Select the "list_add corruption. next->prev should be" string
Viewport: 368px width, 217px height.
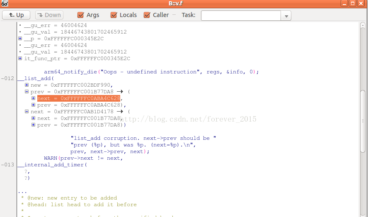(143, 138)
